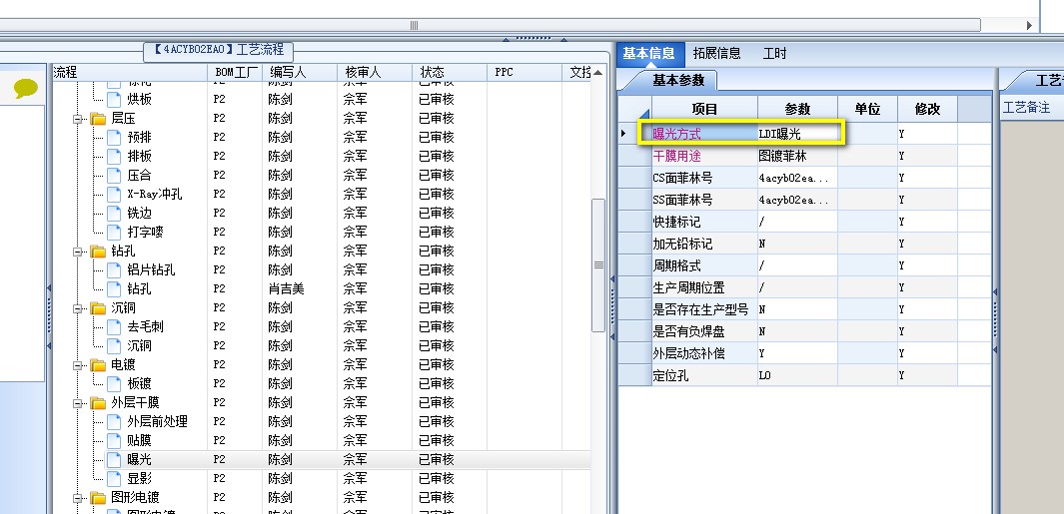Click the tree scrollbar up arrow

(x=597, y=73)
